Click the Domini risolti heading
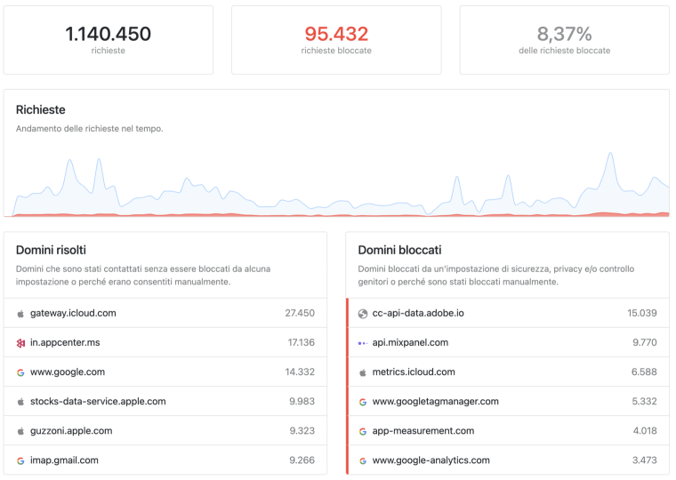676x480 pixels. (51, 251)
